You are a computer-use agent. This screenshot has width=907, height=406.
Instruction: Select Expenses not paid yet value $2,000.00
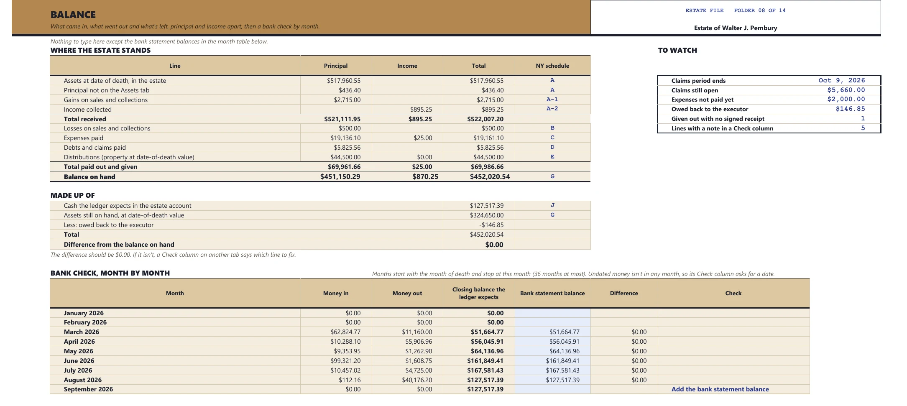pos(846,99)
